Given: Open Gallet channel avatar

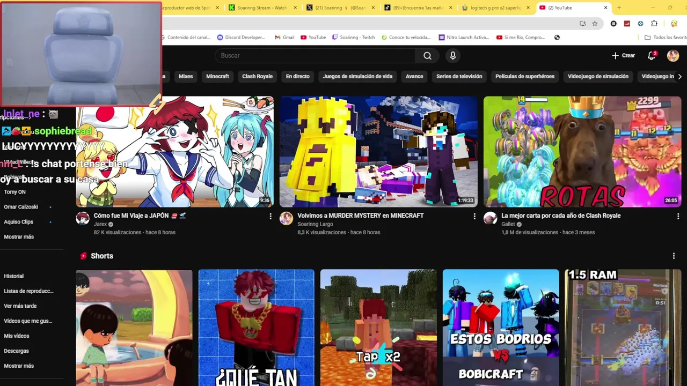Looking at the screenshot, I should 491,218.
